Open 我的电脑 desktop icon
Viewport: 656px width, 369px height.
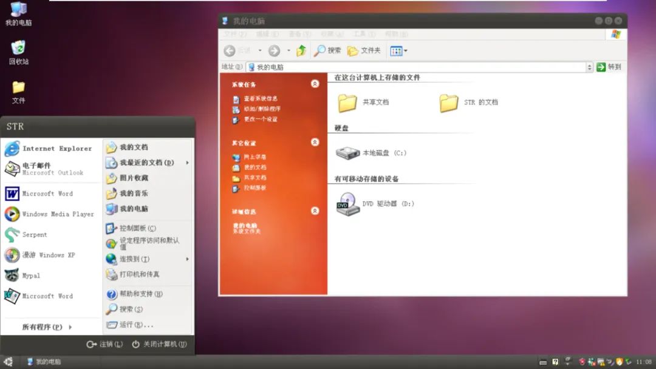point(18,14)
